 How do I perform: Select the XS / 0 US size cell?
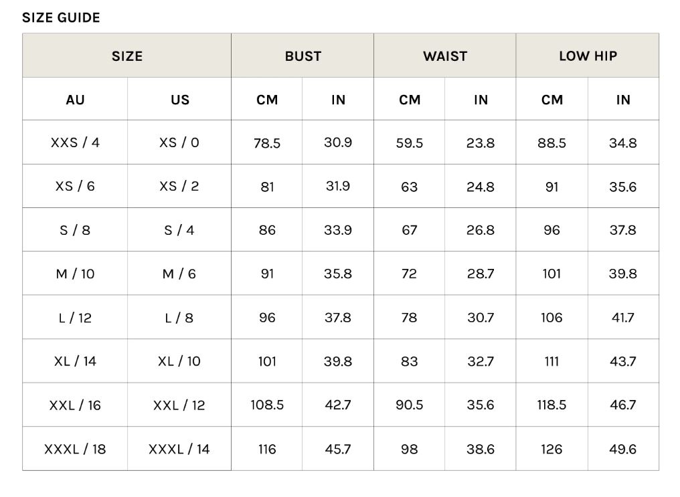point(179,142)
